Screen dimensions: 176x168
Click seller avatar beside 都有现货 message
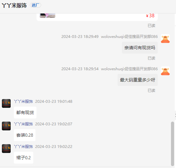point(6,103)
